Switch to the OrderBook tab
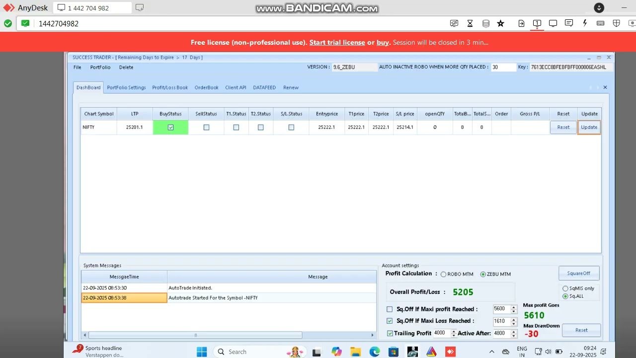 [x=207, y=88]
